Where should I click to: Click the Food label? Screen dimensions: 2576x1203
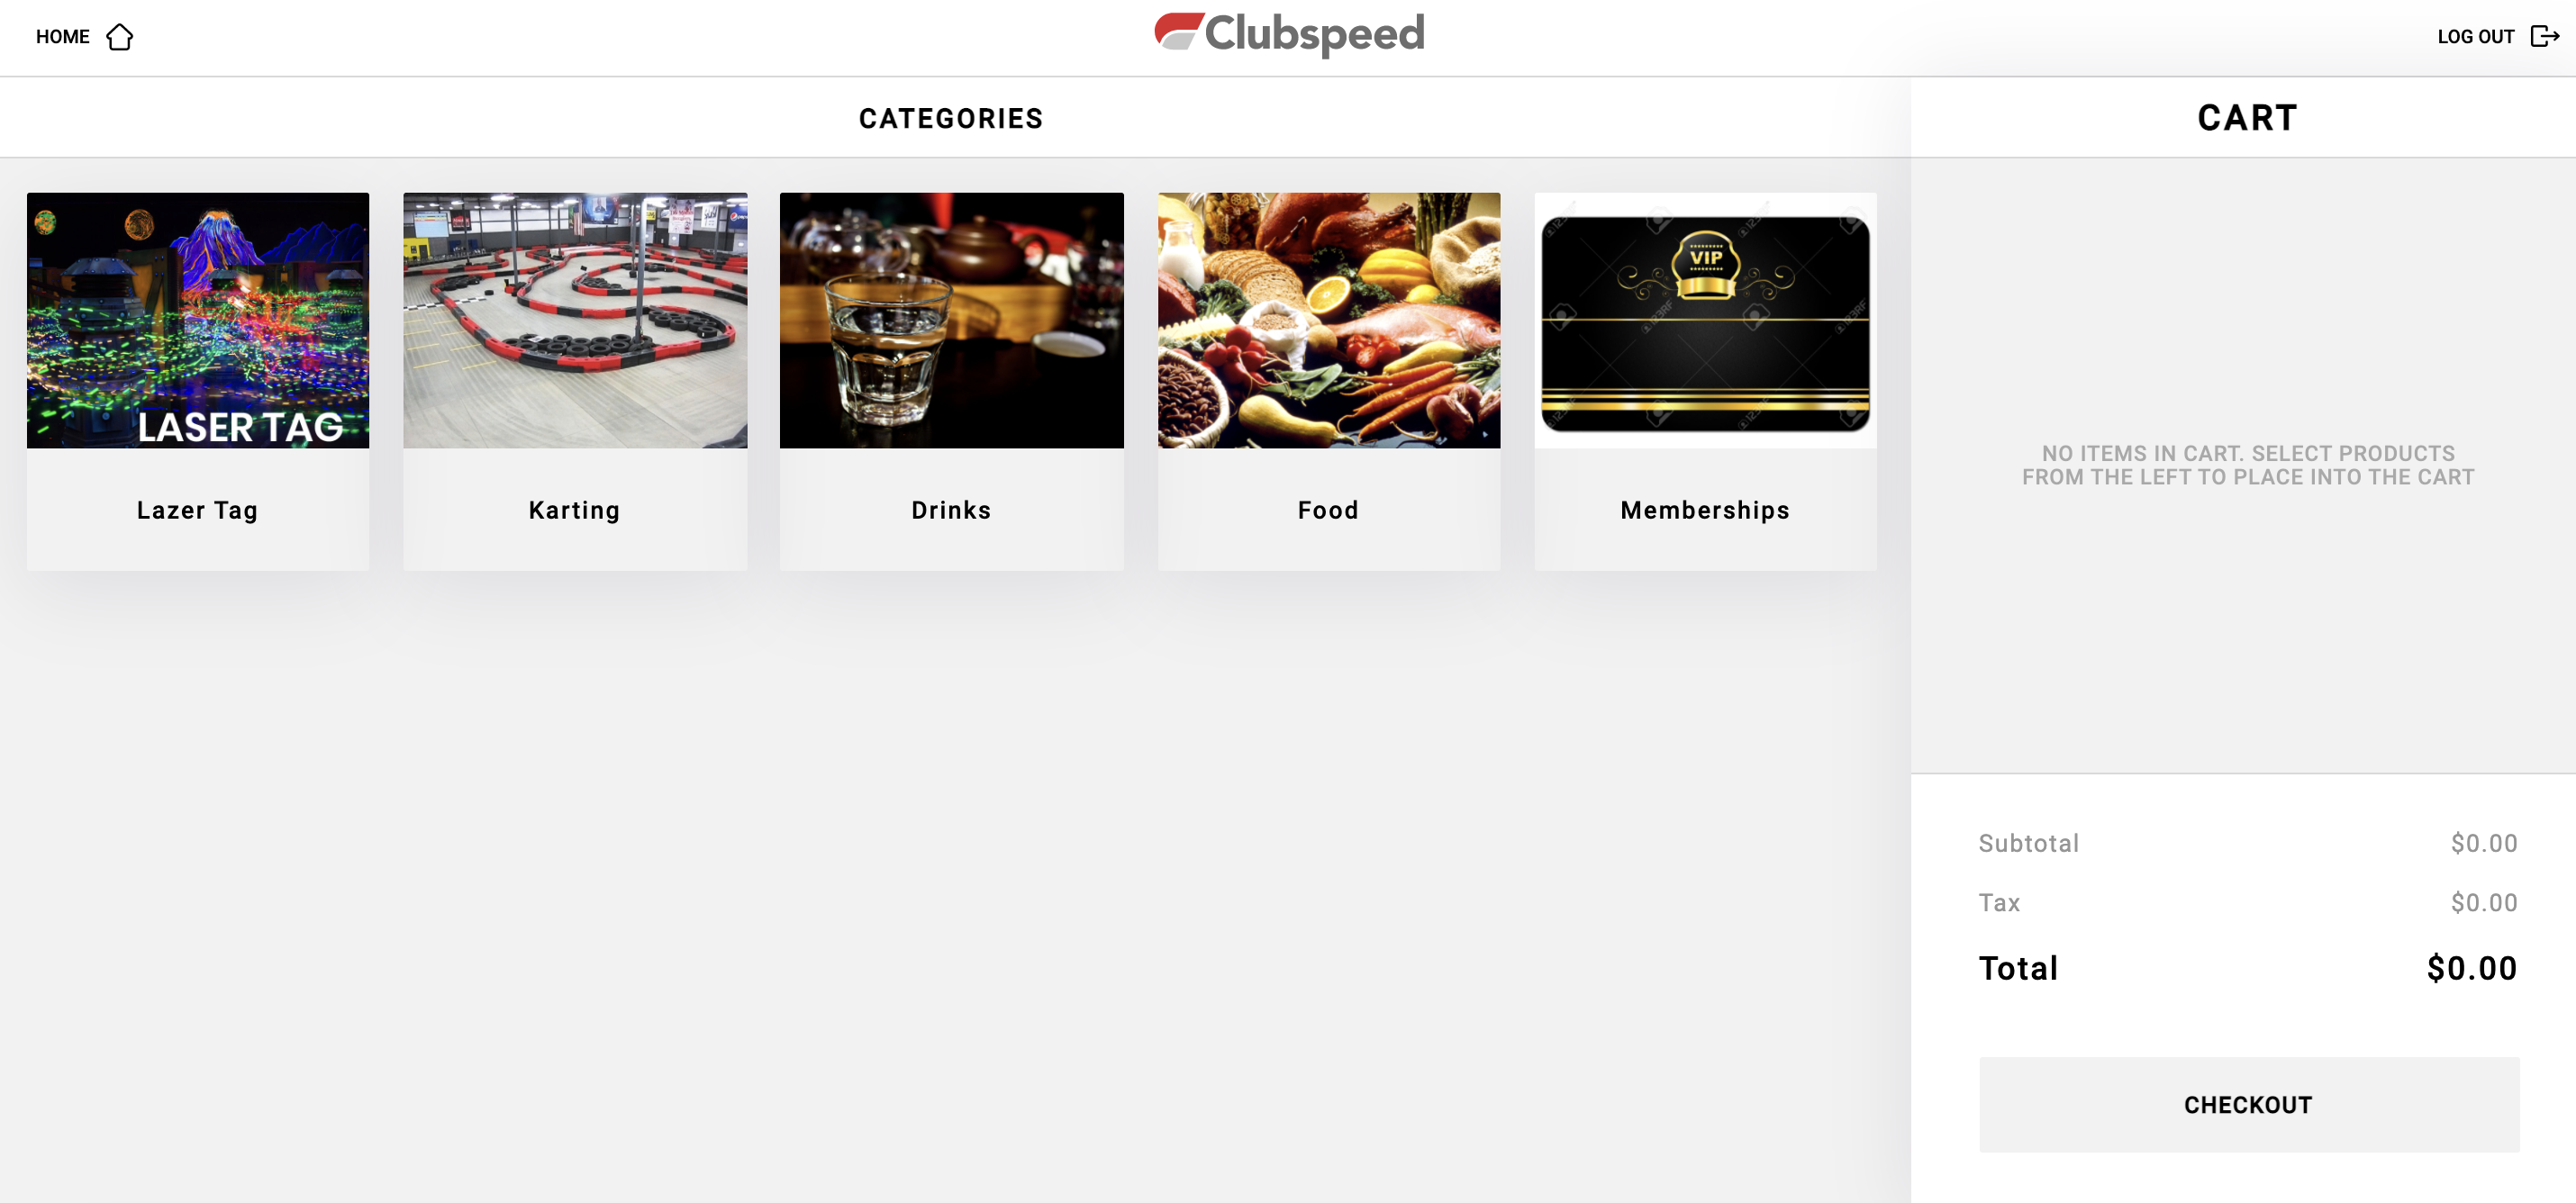click(1329, 510)
